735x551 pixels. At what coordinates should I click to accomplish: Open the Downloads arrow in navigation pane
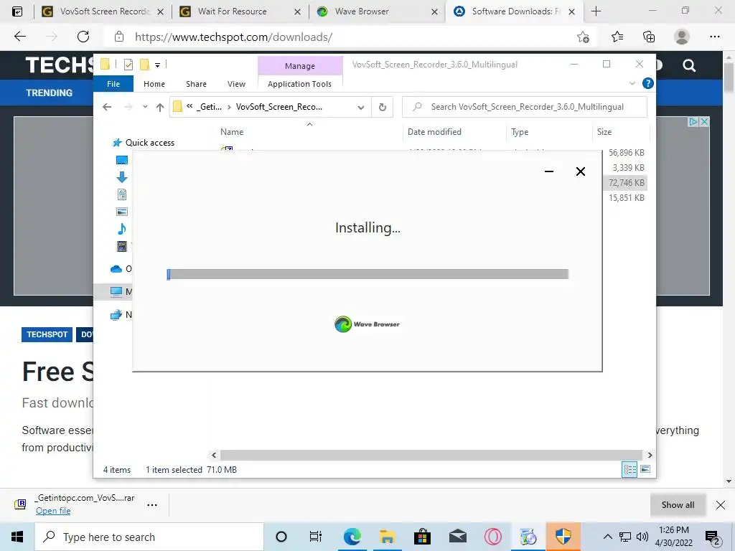click(x=122, y=177)
